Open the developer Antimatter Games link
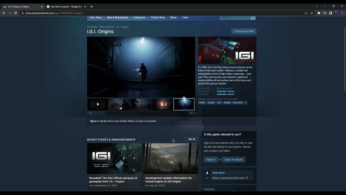This screenshot has width=346, height=195. (225, 91)
